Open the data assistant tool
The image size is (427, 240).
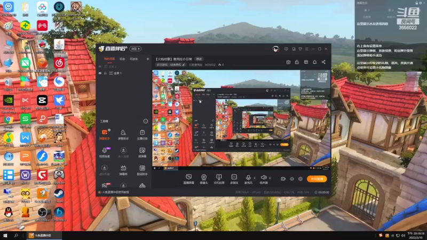[142, 170]
